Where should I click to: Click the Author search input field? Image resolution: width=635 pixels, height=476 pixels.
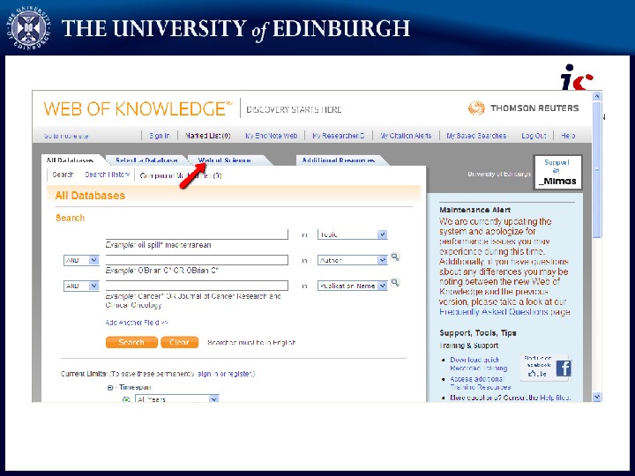coord(197,260)
